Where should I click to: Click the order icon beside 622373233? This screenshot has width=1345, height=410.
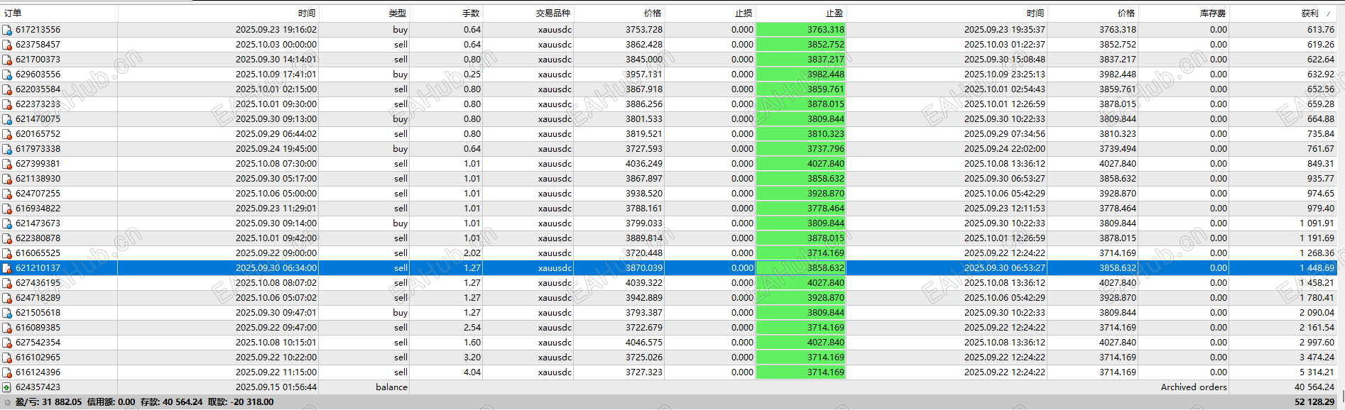pyautogui.click(x=7, y=104)
